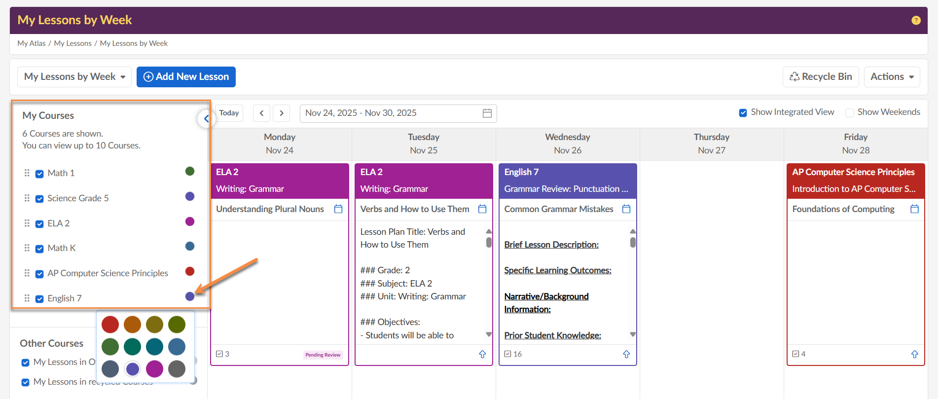Click Add New Lesson button
Viewport: 939px width, 399px height.
click(186, 77)
